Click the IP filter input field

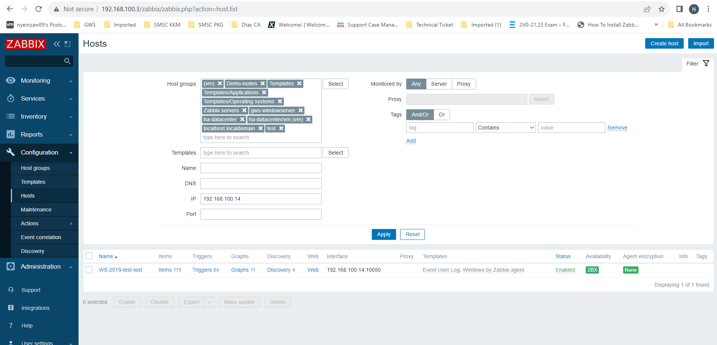point(261,199)
